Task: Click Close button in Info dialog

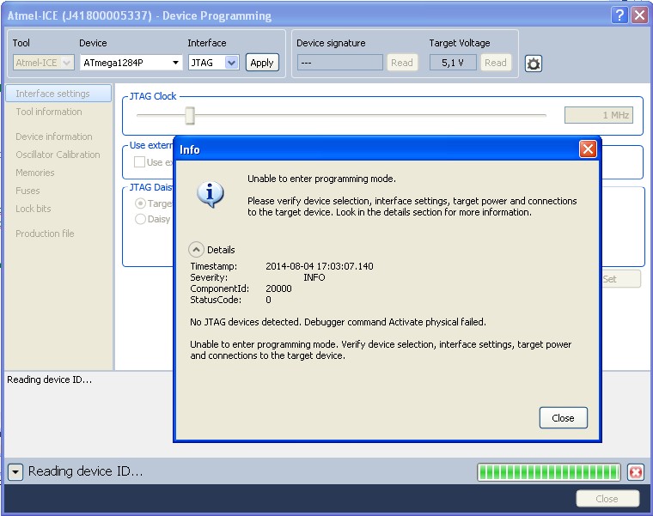Action: (563, 418)
